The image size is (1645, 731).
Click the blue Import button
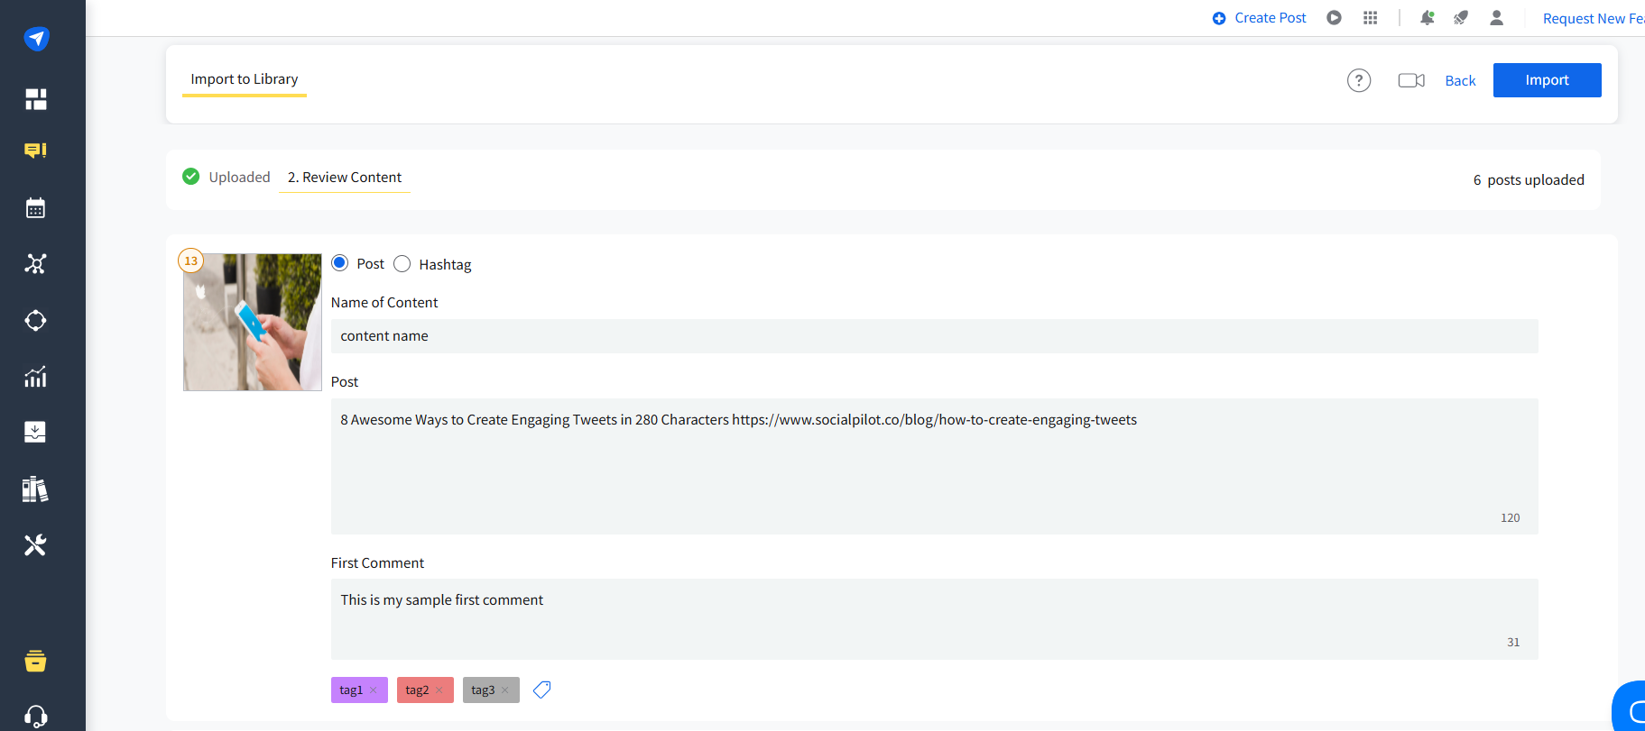point(1547,80)
